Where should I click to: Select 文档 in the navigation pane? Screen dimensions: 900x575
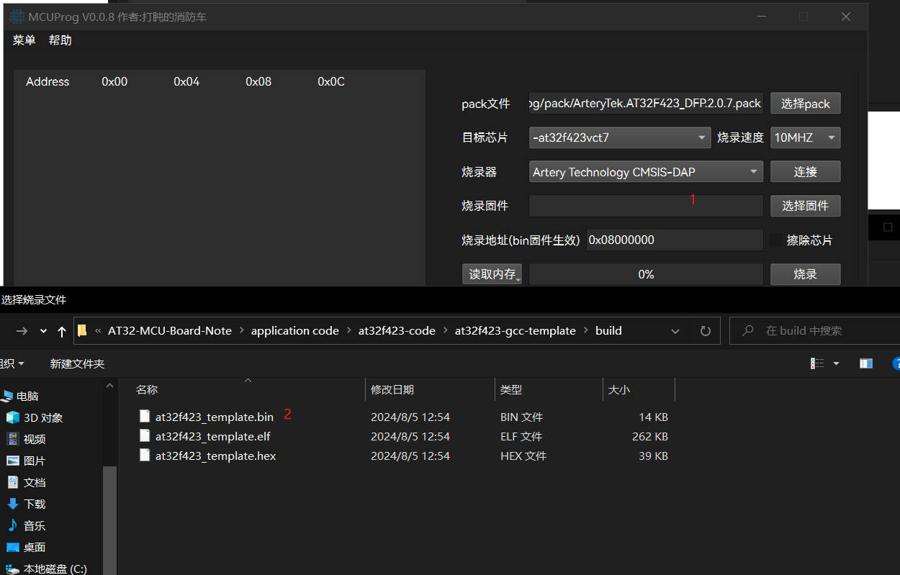[35, 482]
